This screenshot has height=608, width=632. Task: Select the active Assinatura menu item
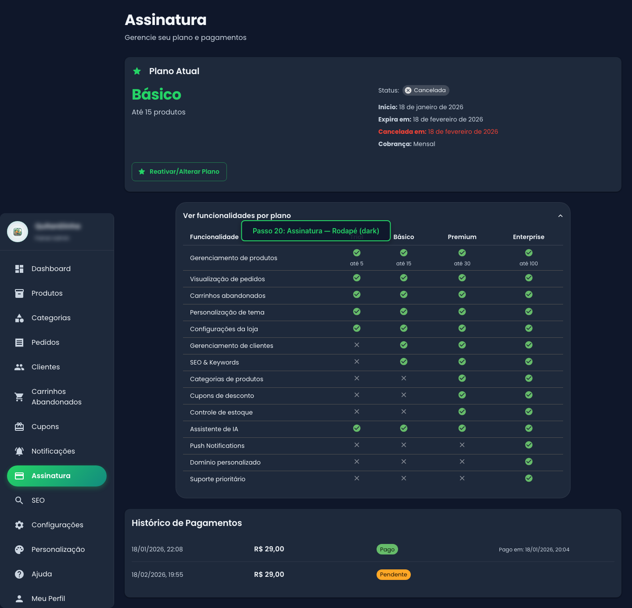(57, 476)
